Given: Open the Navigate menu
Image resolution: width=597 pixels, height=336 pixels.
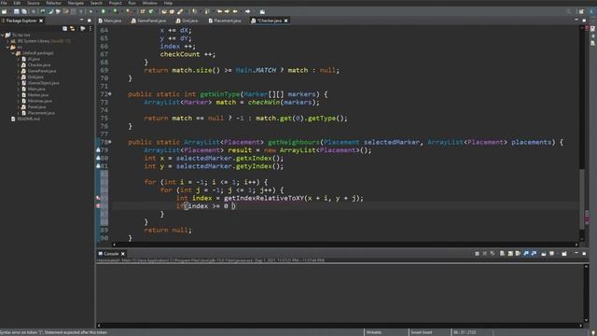Looking at the screenshot, I should (x=76, y=3).
